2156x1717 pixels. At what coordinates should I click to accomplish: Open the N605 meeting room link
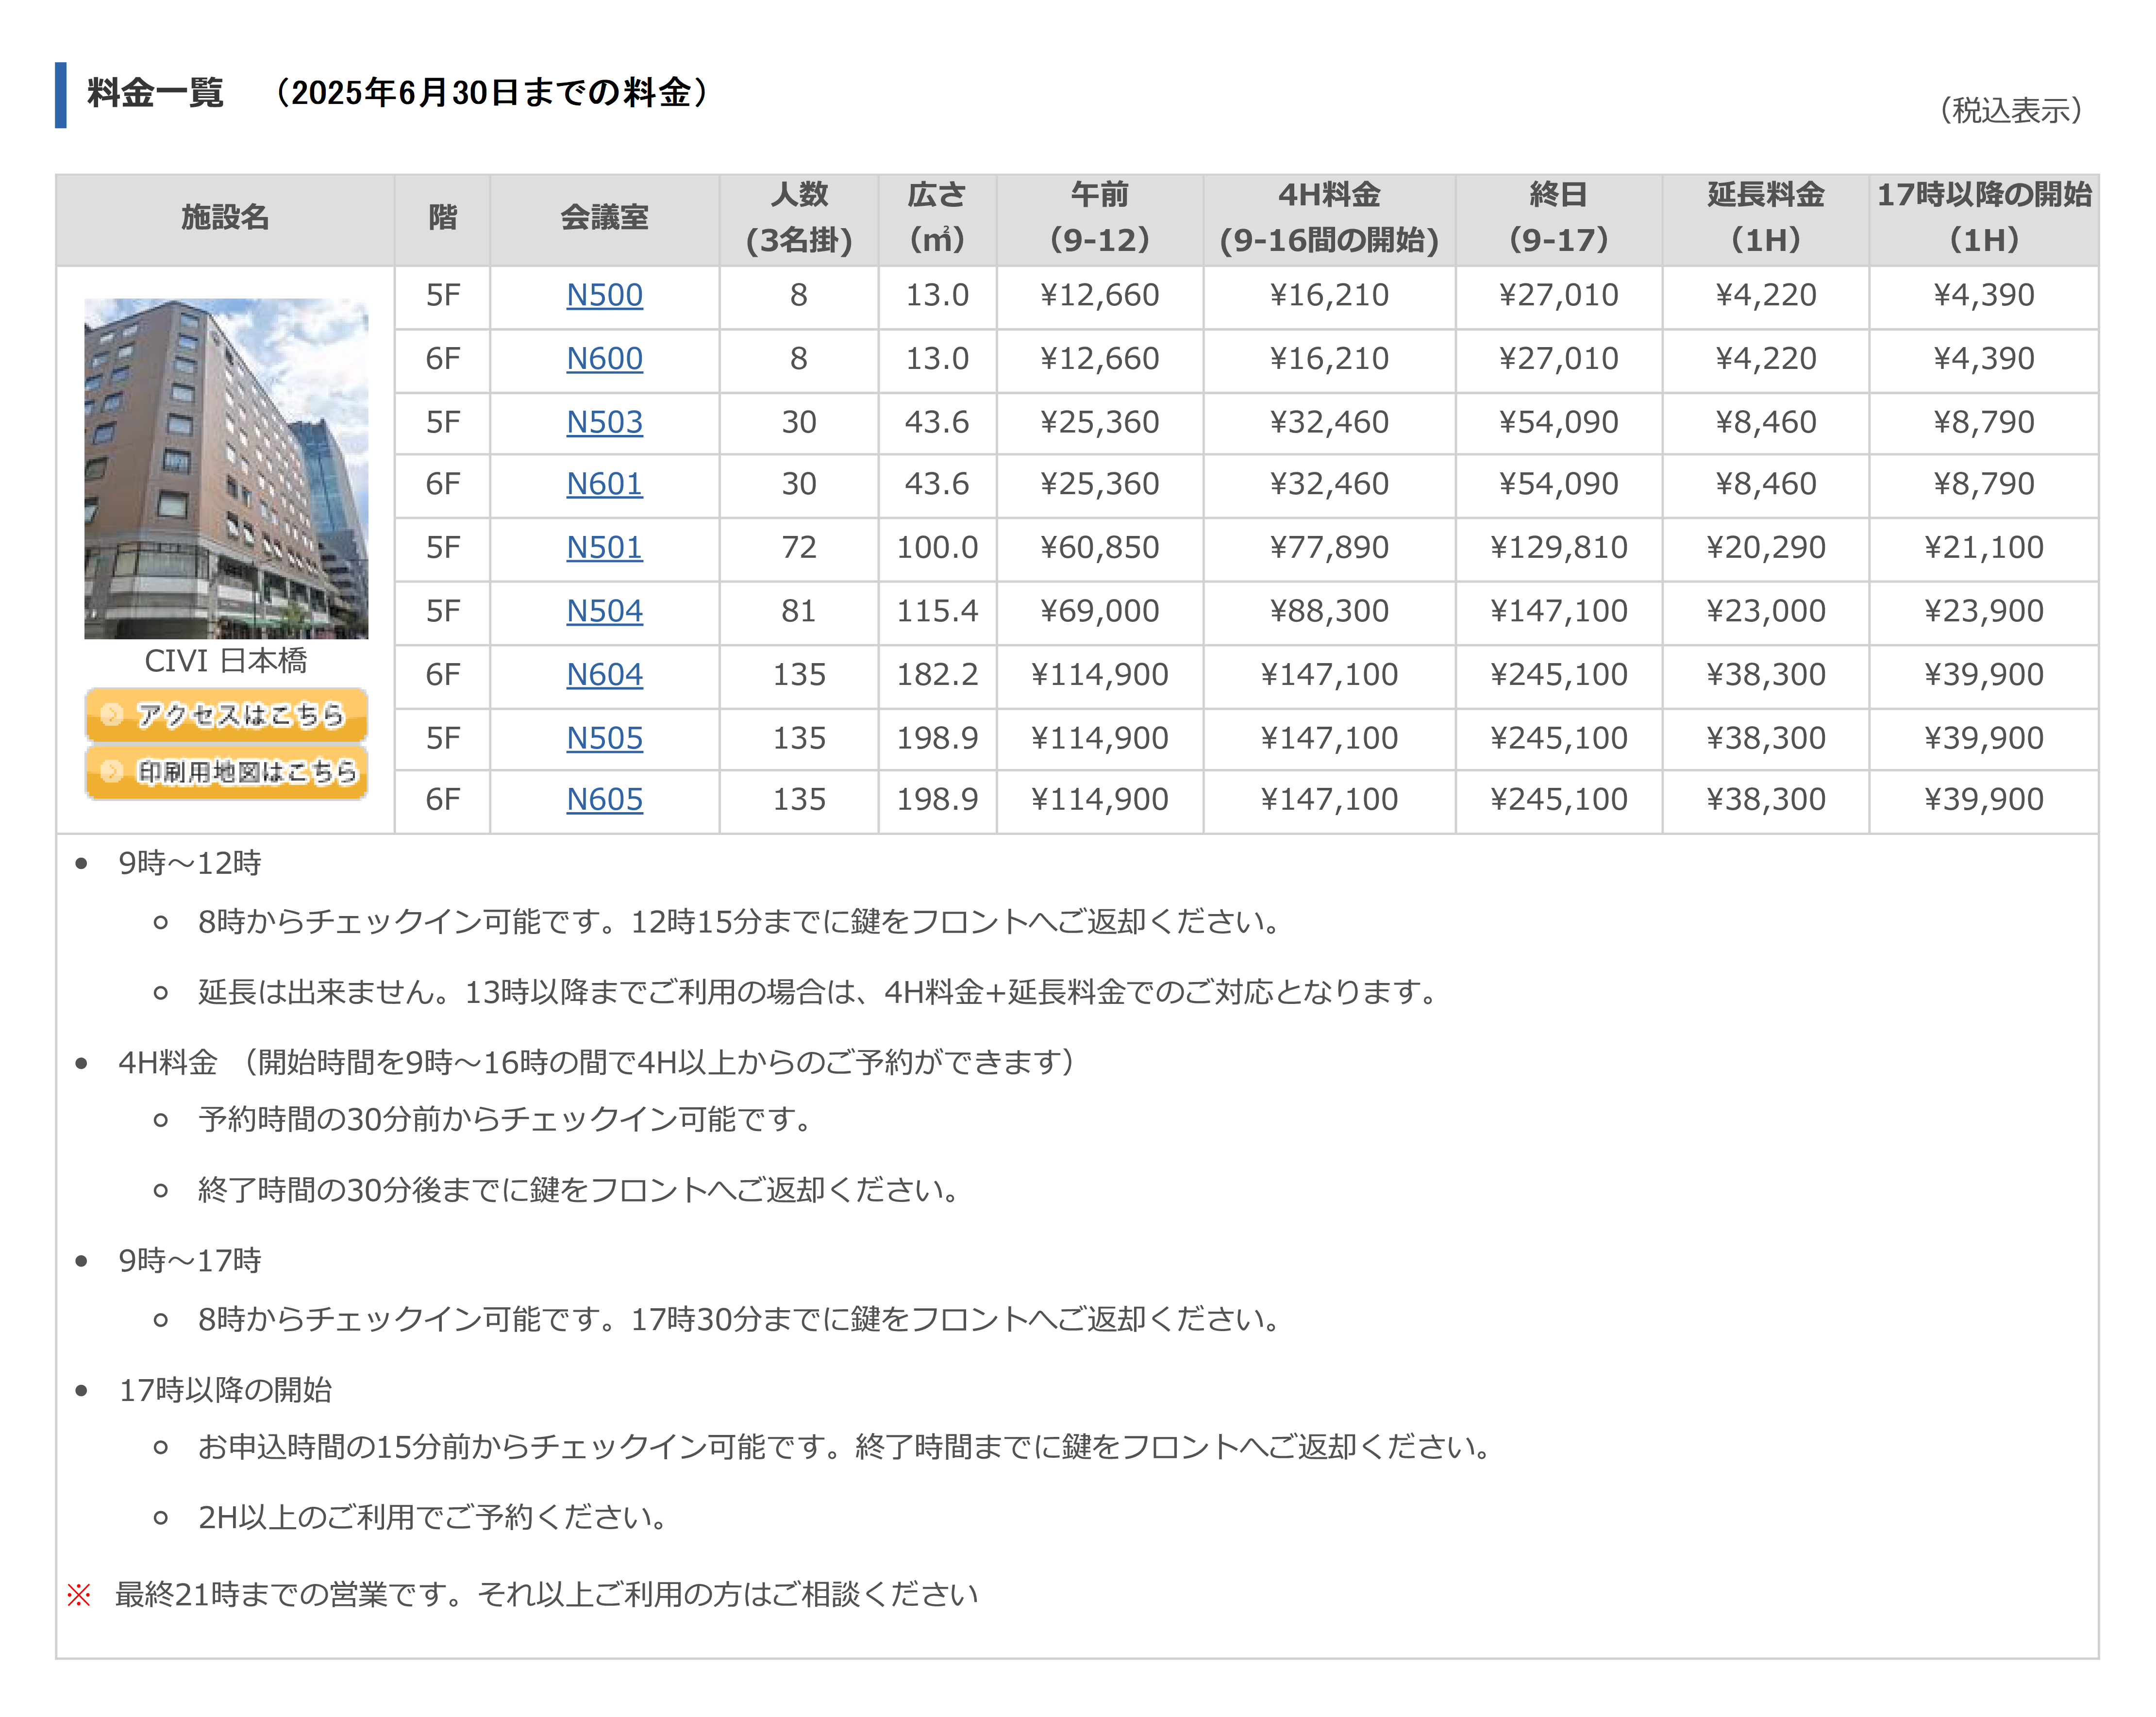pos(604,800)
